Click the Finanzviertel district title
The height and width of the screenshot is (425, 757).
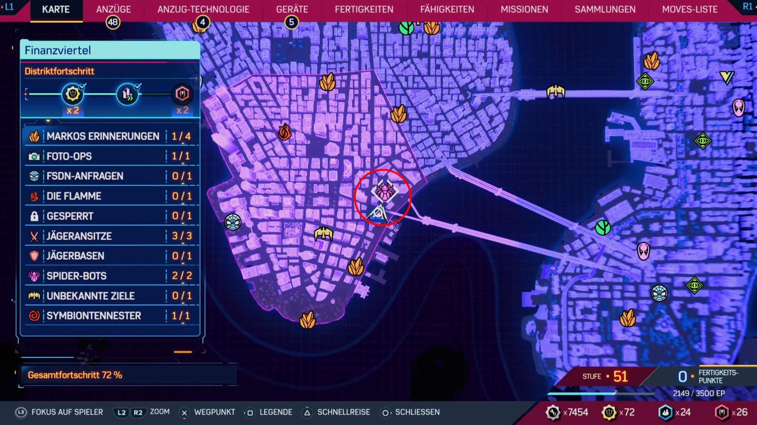[x=58, y=50]
